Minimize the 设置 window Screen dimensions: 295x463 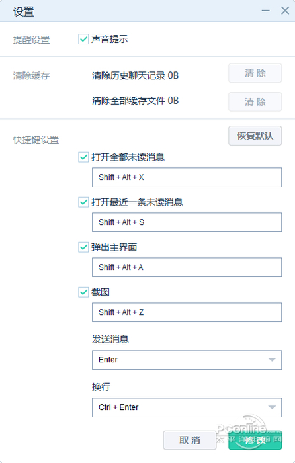[x=265, y=11]
